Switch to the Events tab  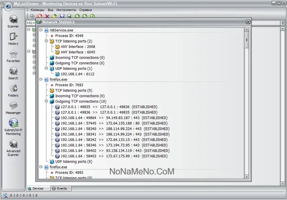(61, 189)
